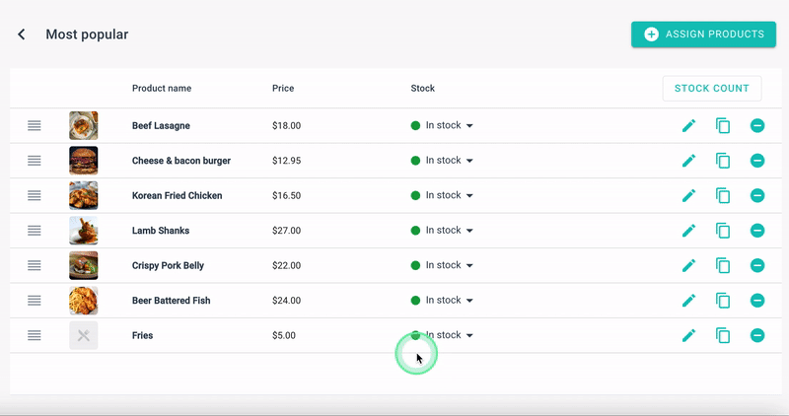Duplicate the Fries product
The width and height of the screenshot is (789, 416).
(723, 335)
